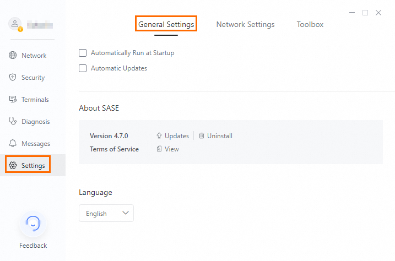Viewport: 395px width, 261px height.
Task: Click the Uninstall link
Action: tap(219, 136)
